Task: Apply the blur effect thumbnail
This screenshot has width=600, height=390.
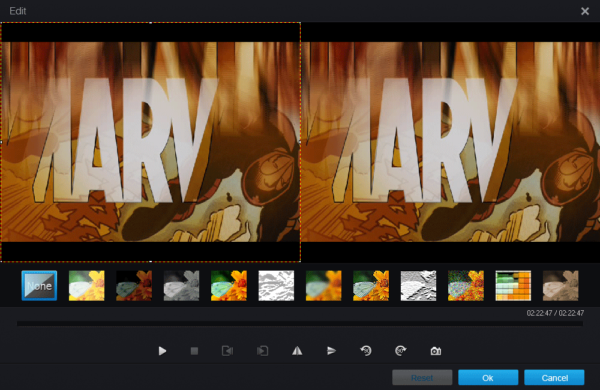Action: click(324, 286)
